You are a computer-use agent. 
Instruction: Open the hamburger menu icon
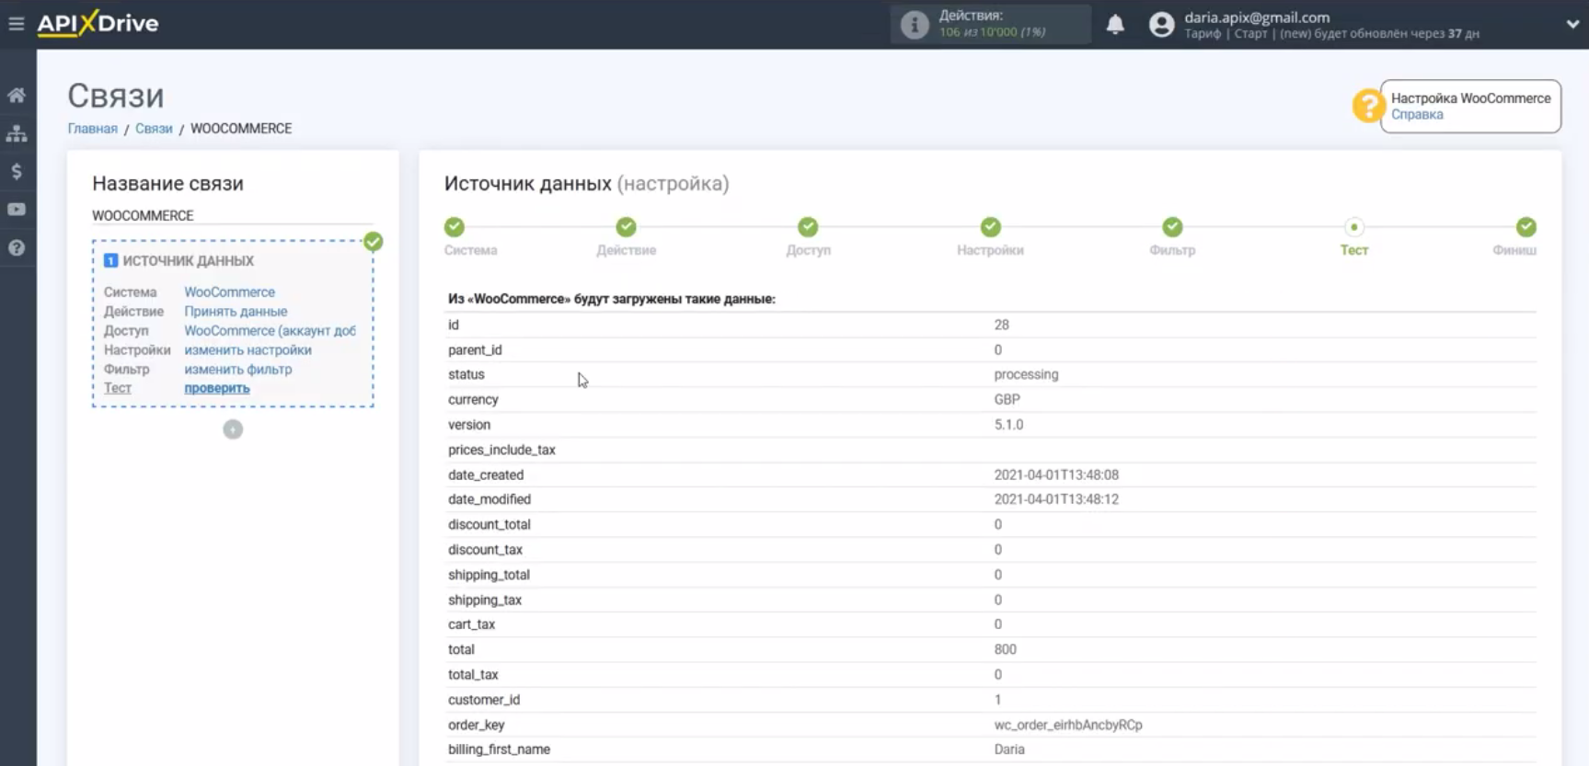coord(16,24)
